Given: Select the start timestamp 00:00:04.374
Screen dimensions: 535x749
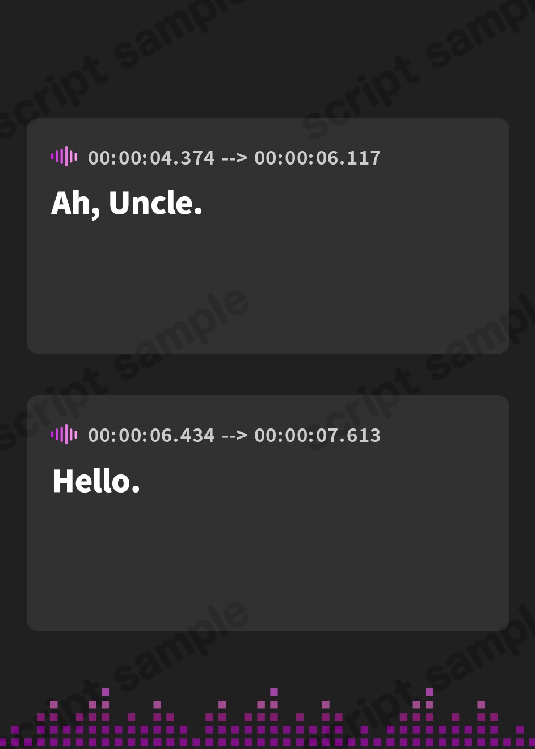Looking at the screenshot, I should point(151,158).
